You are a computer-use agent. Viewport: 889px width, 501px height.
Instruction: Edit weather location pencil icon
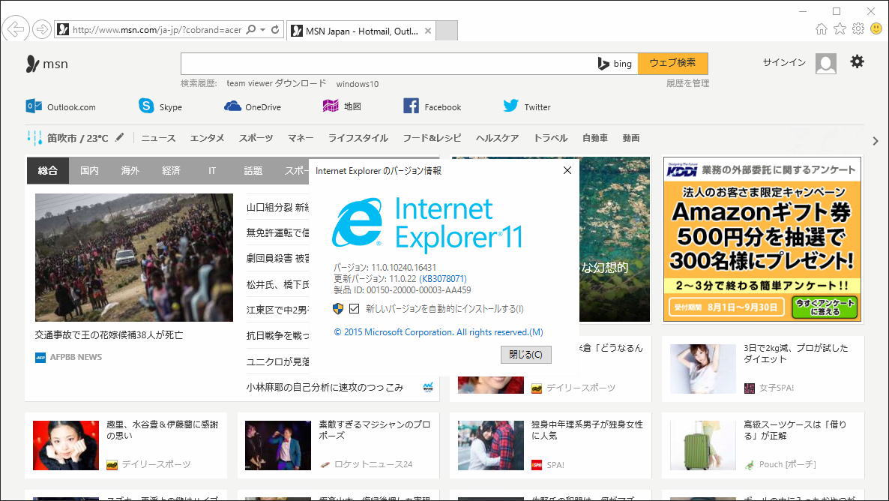click(x=120, y=137)
